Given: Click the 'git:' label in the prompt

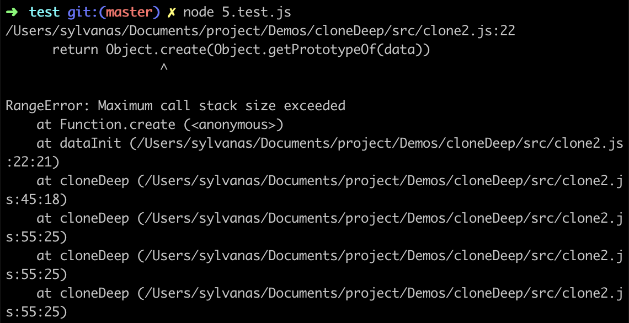Looking at the screenshot, I should (83, 13).
